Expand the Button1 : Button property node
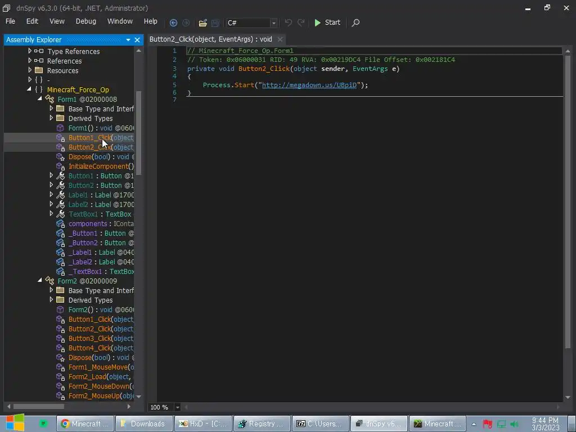The height and width of the screenshot is (432, 576). click(x=51, y=175)
